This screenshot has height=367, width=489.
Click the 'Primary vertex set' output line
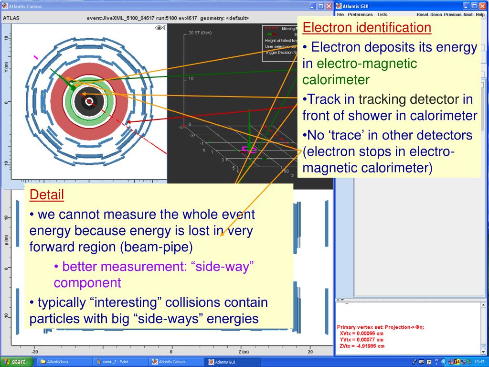pyautogui.click(x=381, y=327)
